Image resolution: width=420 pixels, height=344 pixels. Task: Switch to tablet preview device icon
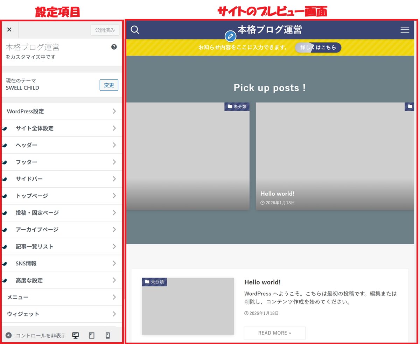click(x=92, y=335)
